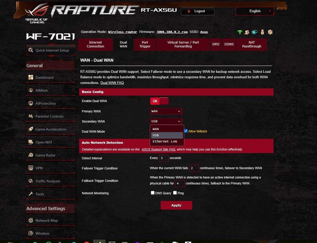Click the network clients status icon
The width and height of the screenshot is (317, 243).
(x=255, y=32)
